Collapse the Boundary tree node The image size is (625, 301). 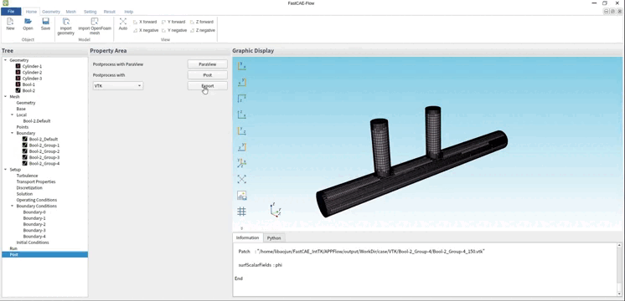tap(12, 133)
